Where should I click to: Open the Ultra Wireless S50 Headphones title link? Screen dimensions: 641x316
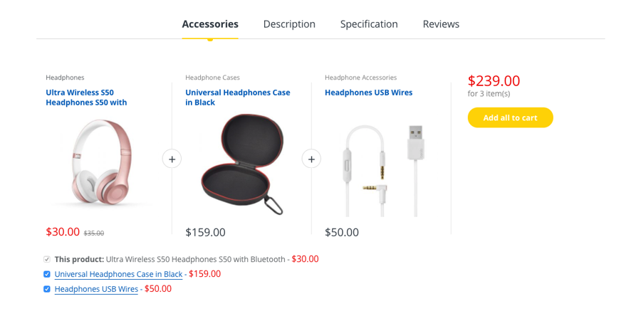(x=86, y=98)
